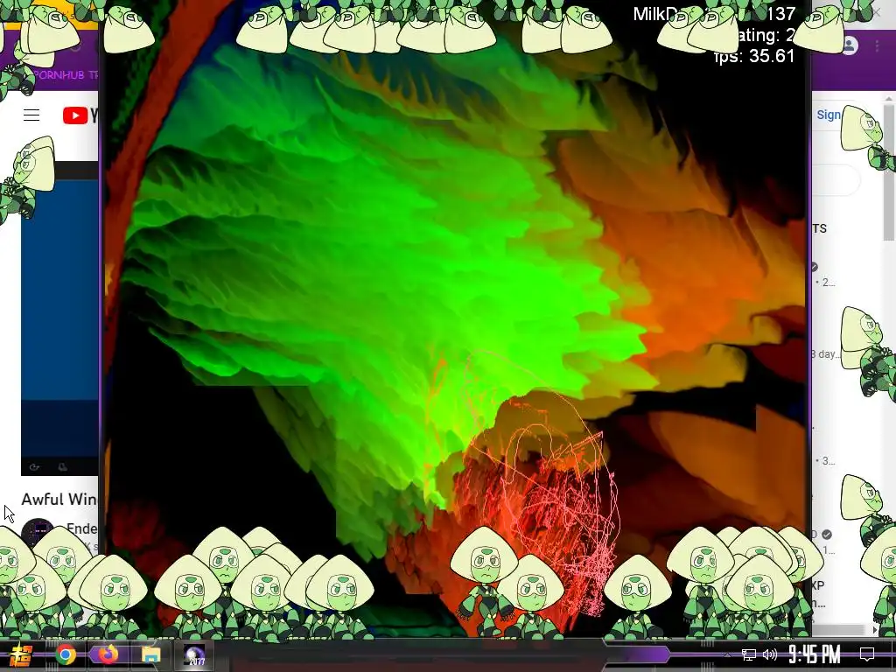The height and width of the screenshot is (672, 896).
Task: Open File Explorer from the taskbar
Action: [x=150, y=654]
